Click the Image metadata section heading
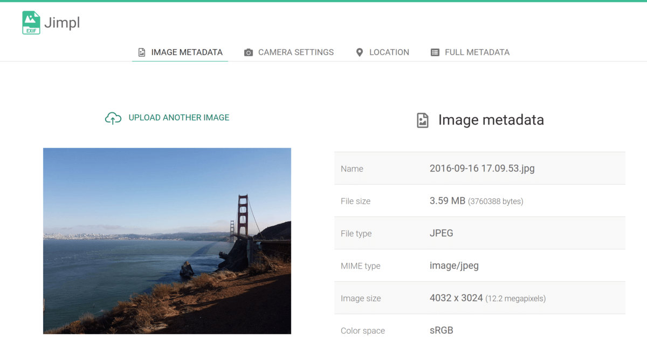This screenshot has width=647, height=339. (x=491, y=120)
